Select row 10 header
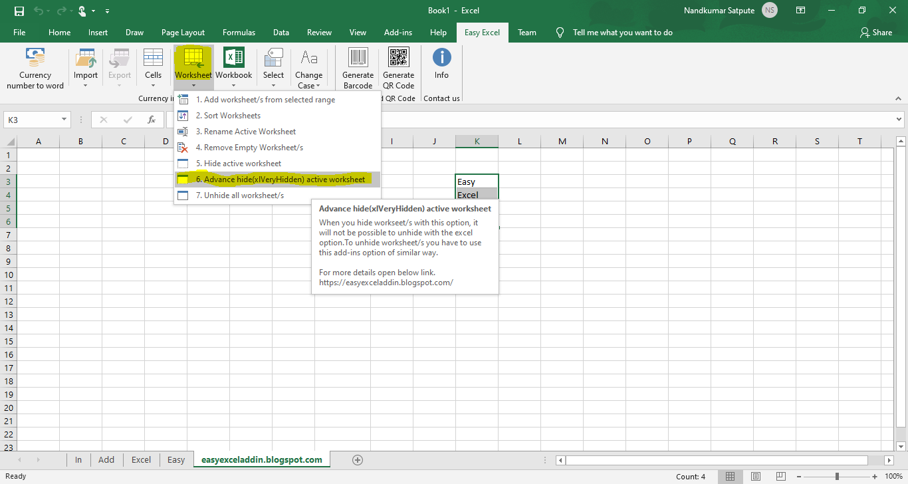Viewport: 908px width, 484px height. coord(9,275)
